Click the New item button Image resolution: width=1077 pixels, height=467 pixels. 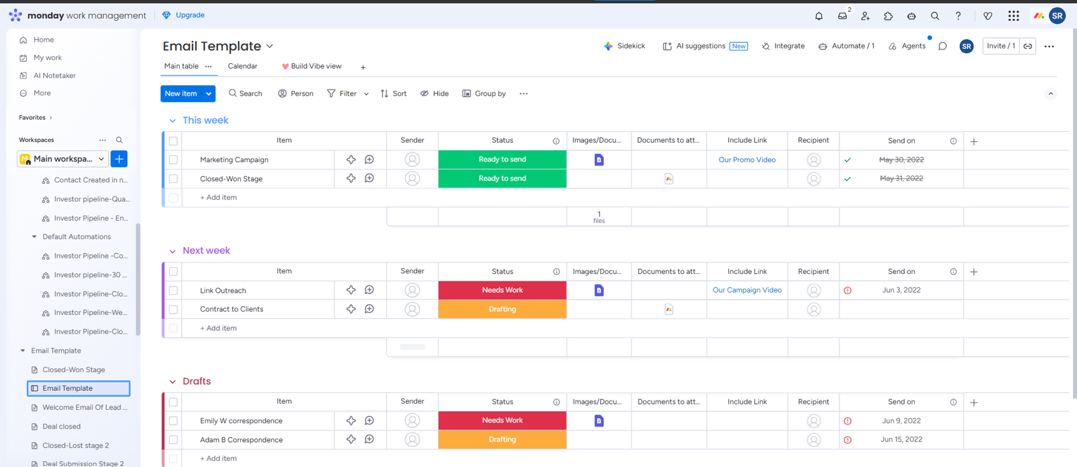coord(181,94)
